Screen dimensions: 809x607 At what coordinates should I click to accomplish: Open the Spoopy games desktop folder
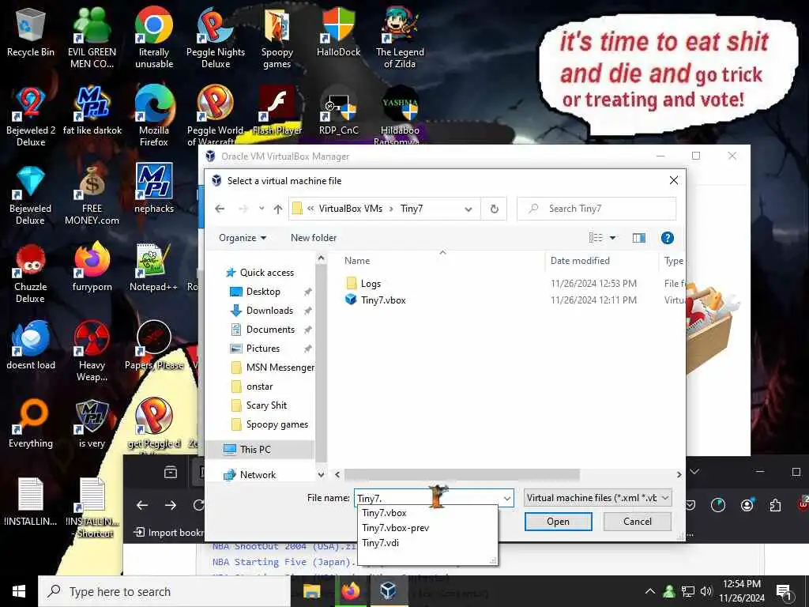coord(277,37)
